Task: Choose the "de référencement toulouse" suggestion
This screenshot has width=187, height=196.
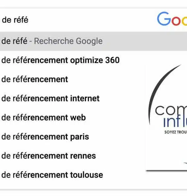Action: pyautogui.click(x=52, y=175)
